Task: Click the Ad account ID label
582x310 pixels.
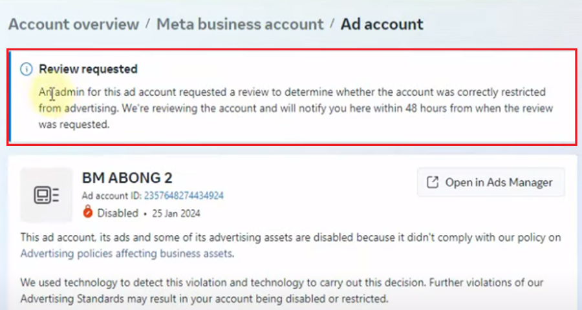Action: point(112,196)
